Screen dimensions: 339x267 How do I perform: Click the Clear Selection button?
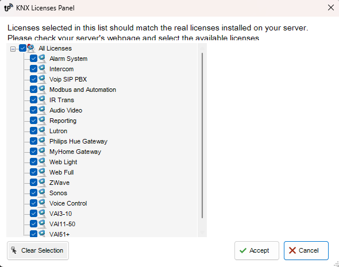(x=38, y=250)
